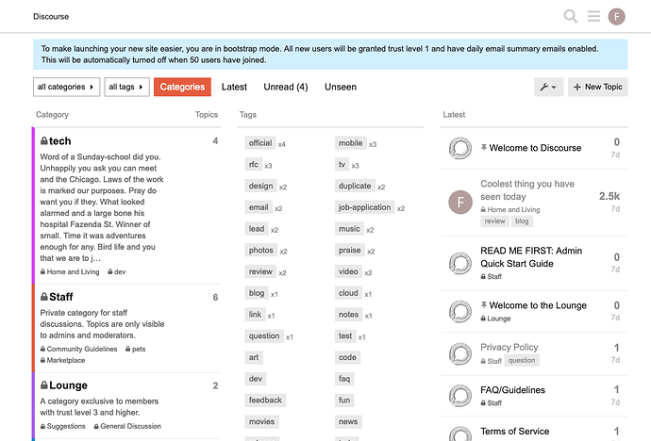Select the praise tag
Image resolution: width=651 pixels, height=441 pixels.
pos(350,251)
